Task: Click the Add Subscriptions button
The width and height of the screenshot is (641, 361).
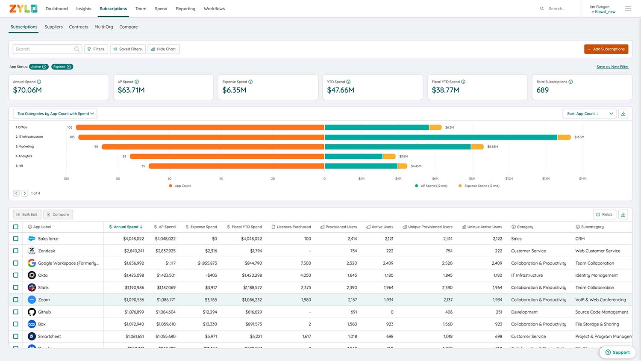Action: tap(606, 49)
